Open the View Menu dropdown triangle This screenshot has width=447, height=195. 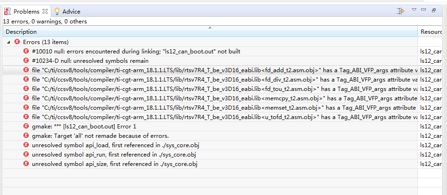click(414, 10)
